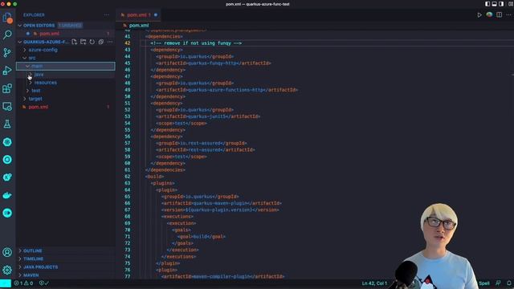Open the Source Control view
This screenshot has height=289, width=514.
pos(7,52)
